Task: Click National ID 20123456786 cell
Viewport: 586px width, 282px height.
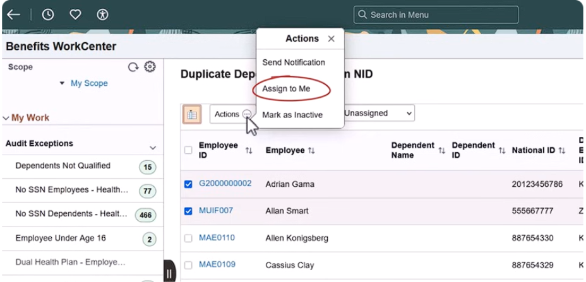Action: coord(537,184)
